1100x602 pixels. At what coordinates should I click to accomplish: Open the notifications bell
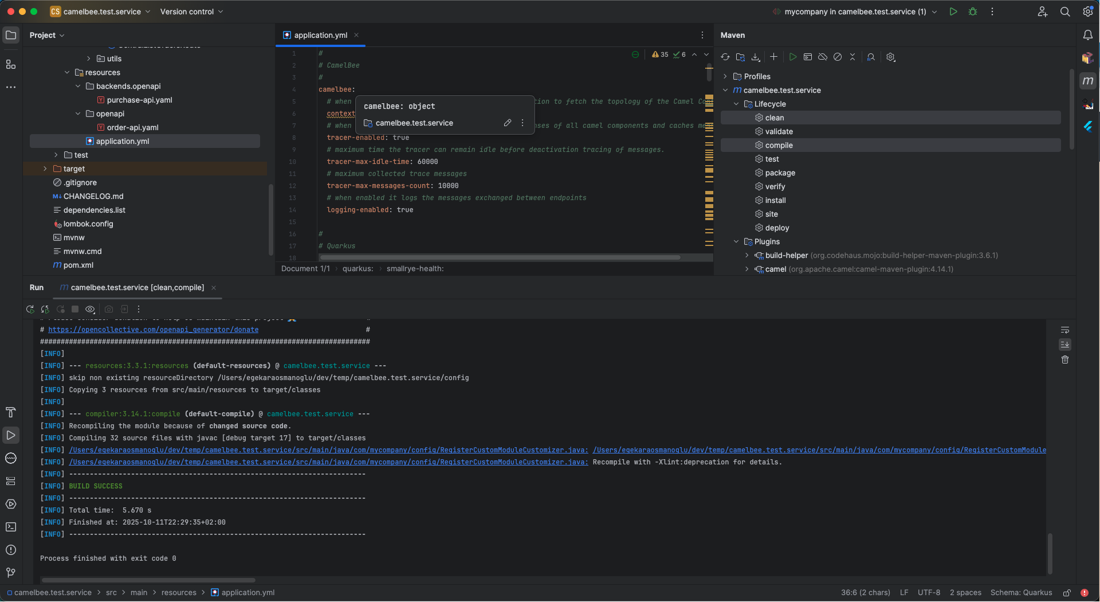[x=1088, y=35]
